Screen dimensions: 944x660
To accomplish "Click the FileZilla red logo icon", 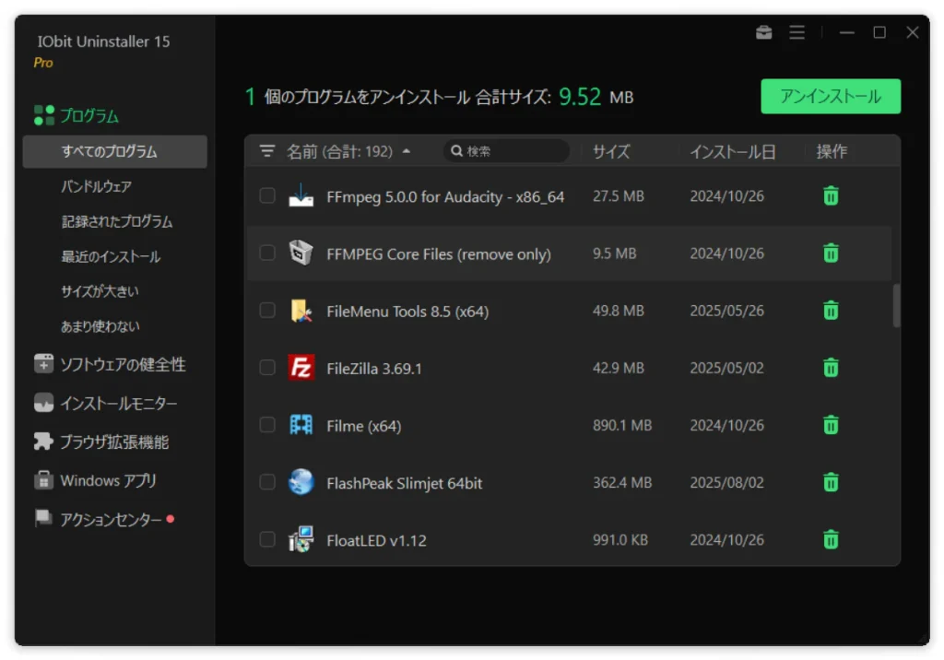I will pyautogui.click(x=301, y=368).
